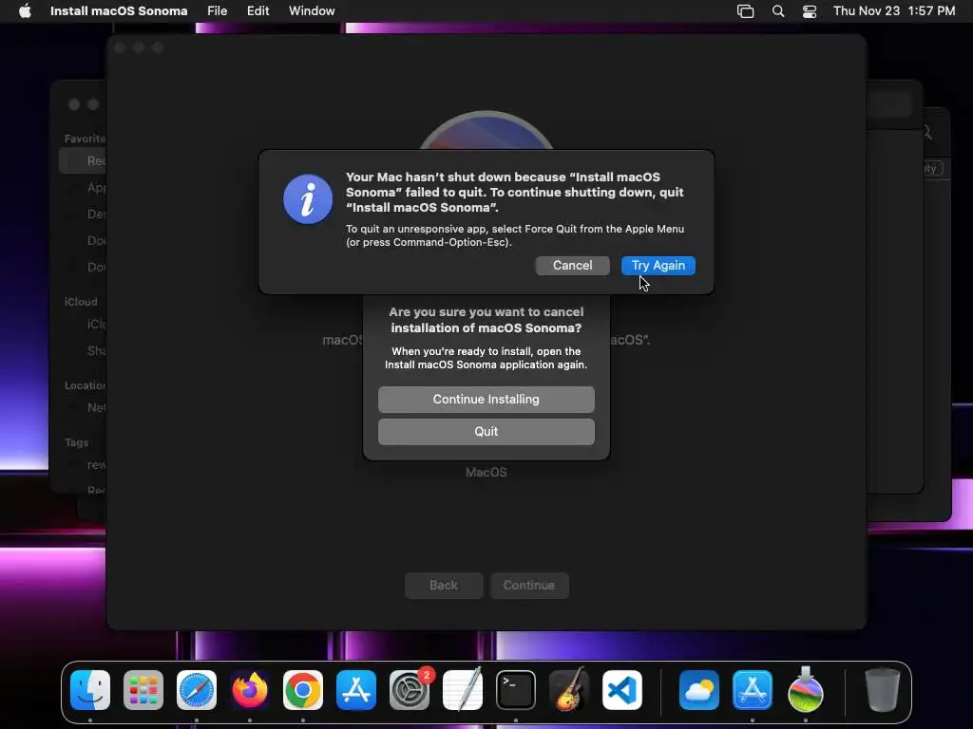The height and width of the screenshot is (729, 973).
Task: Open Install macOS Sonoma icon in Dock
Action: point(806,690)
